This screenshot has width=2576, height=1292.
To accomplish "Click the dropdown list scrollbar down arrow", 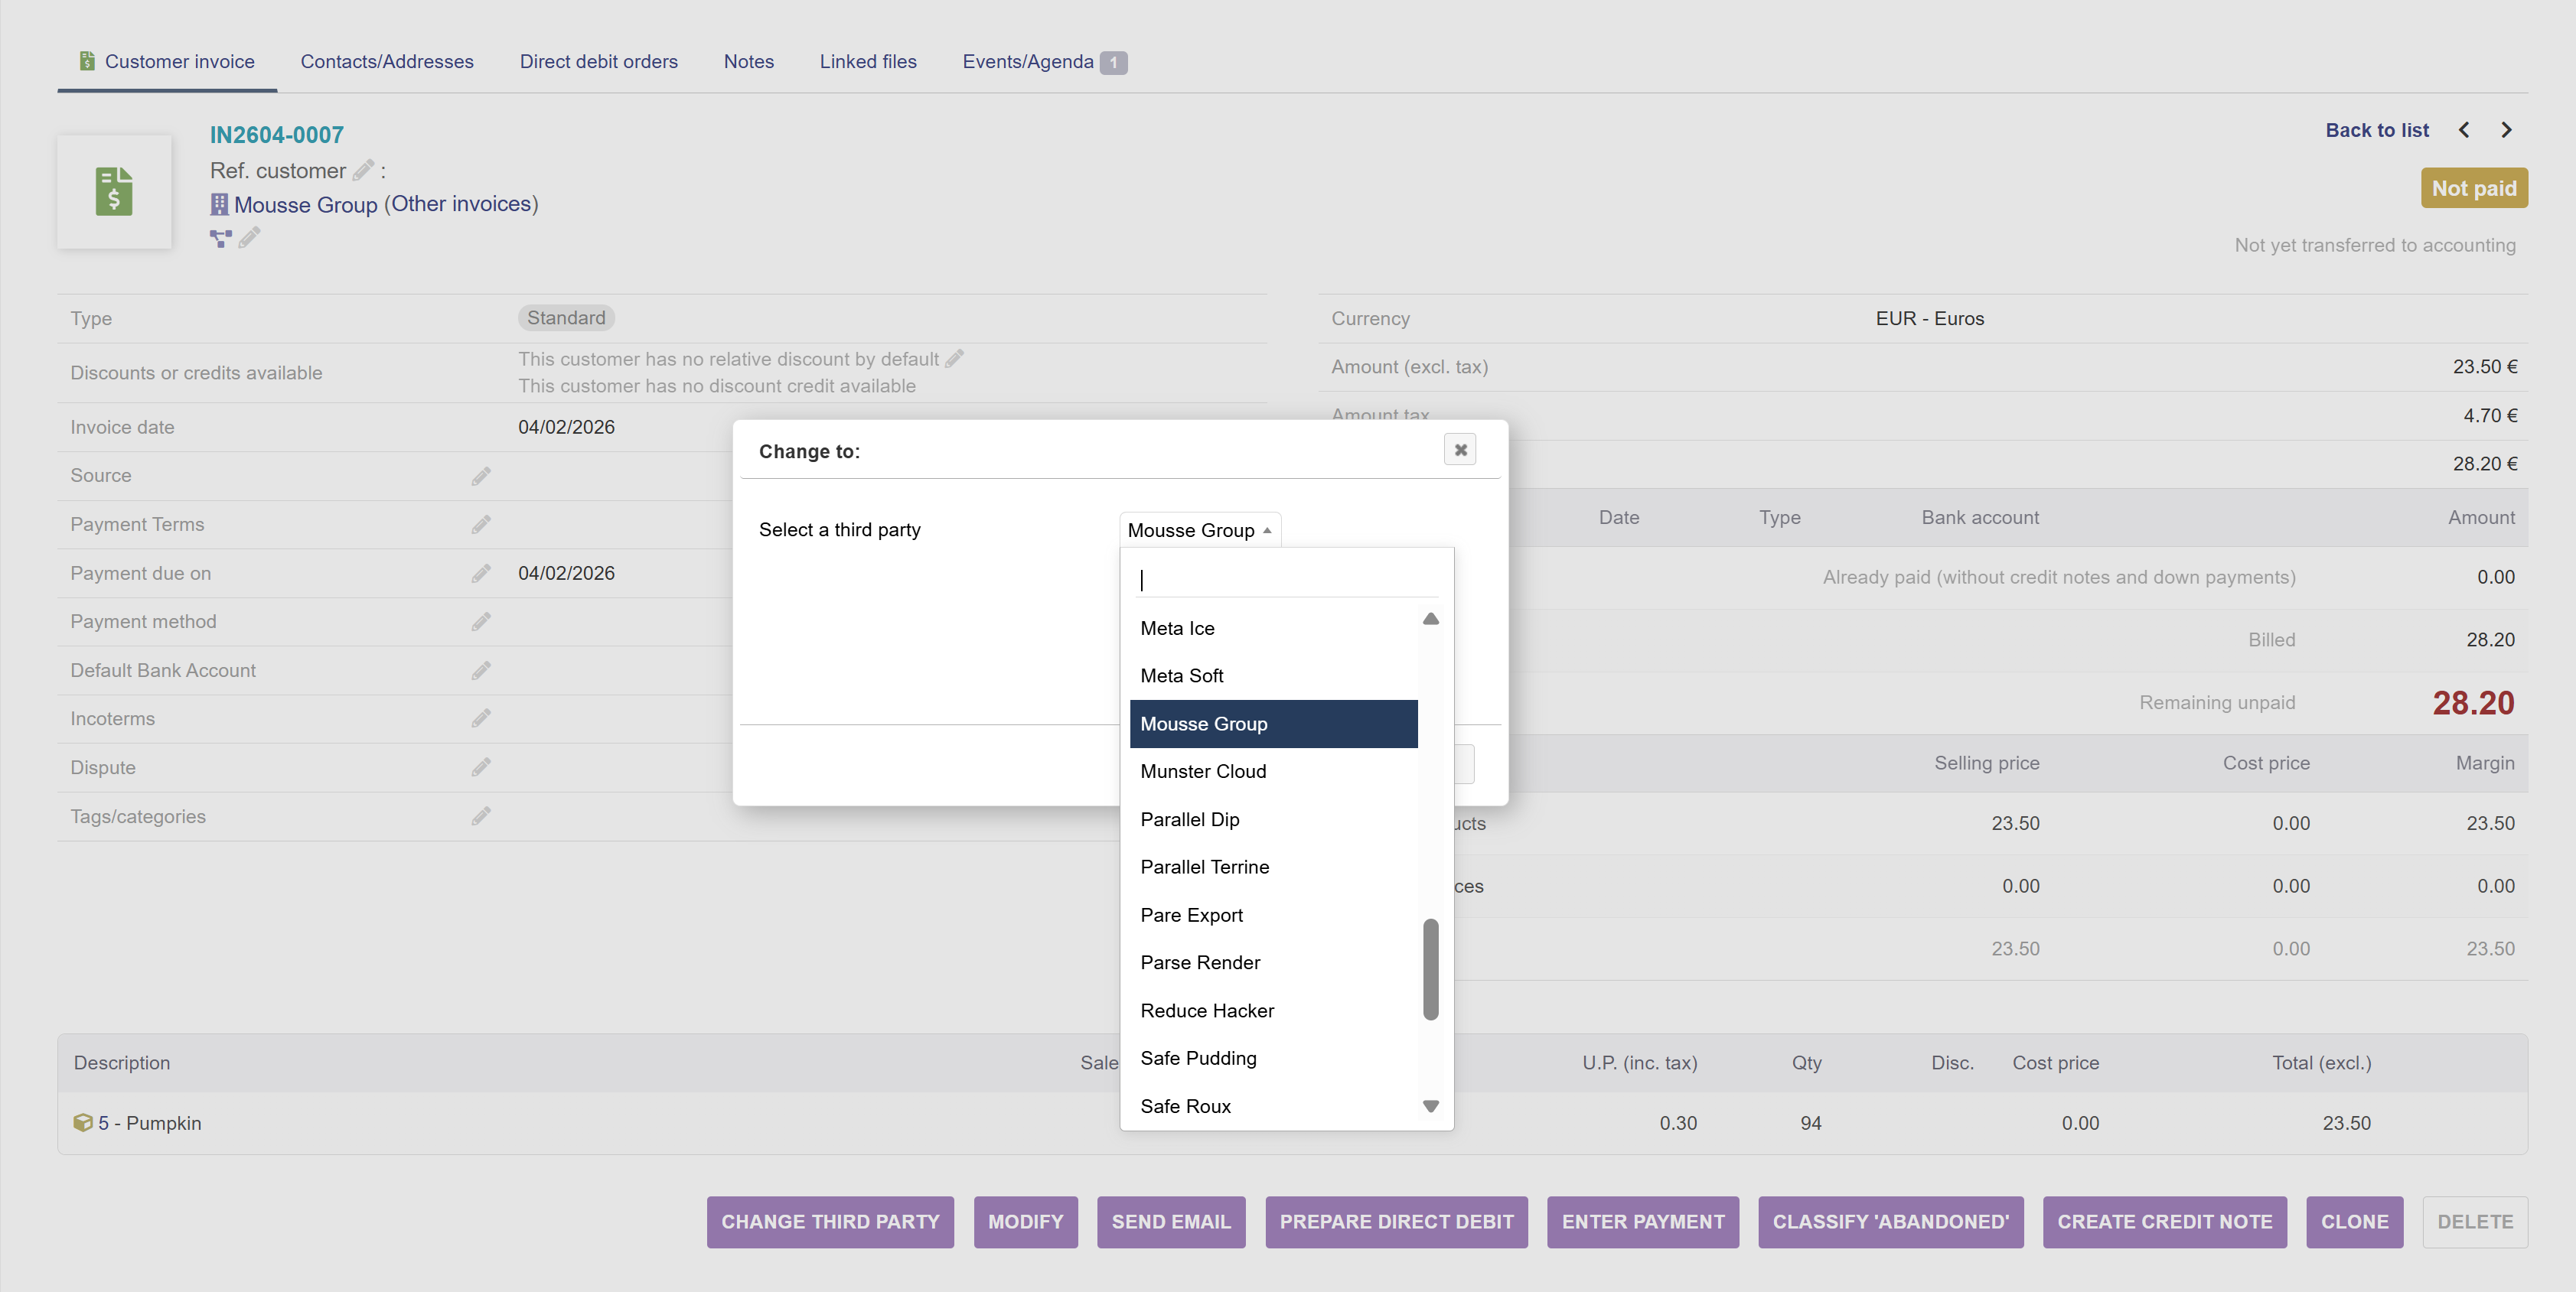I will pos(1430,1106).
